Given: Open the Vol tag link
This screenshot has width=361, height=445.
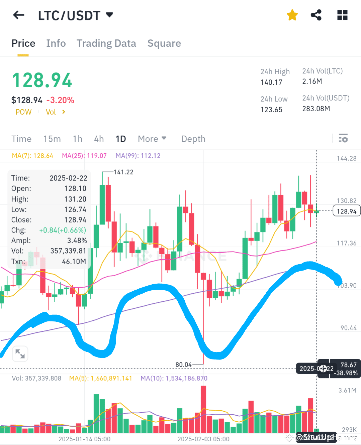Looking at the screenshot, I should click(51, 112).
